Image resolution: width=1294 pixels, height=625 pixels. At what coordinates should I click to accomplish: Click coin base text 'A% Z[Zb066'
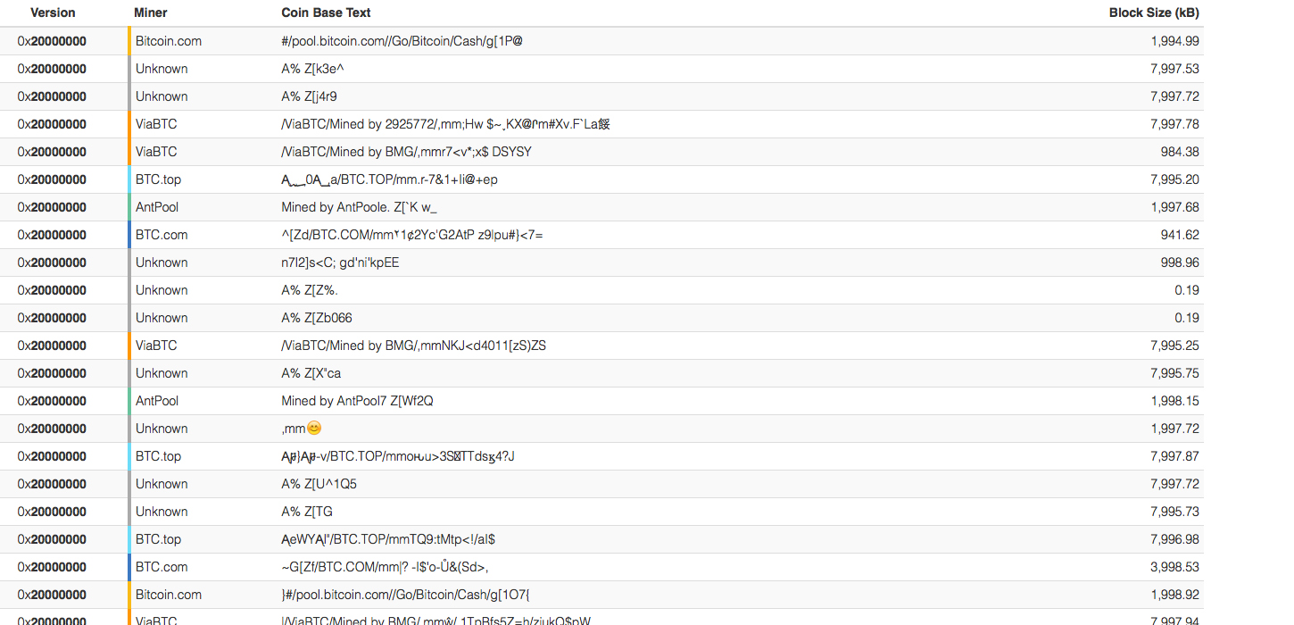point(317,318)
